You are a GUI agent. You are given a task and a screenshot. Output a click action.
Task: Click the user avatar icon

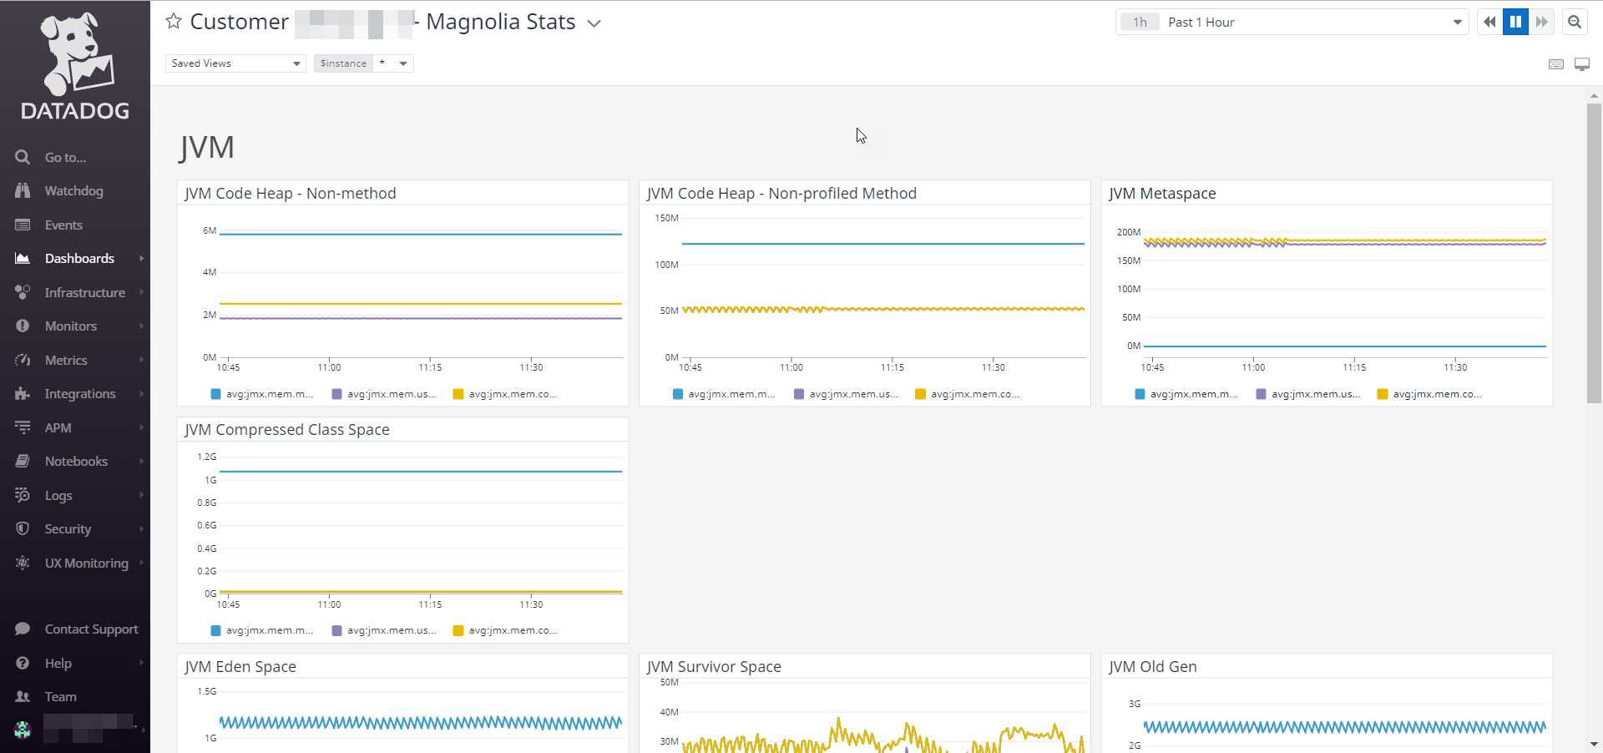(23, 730)
